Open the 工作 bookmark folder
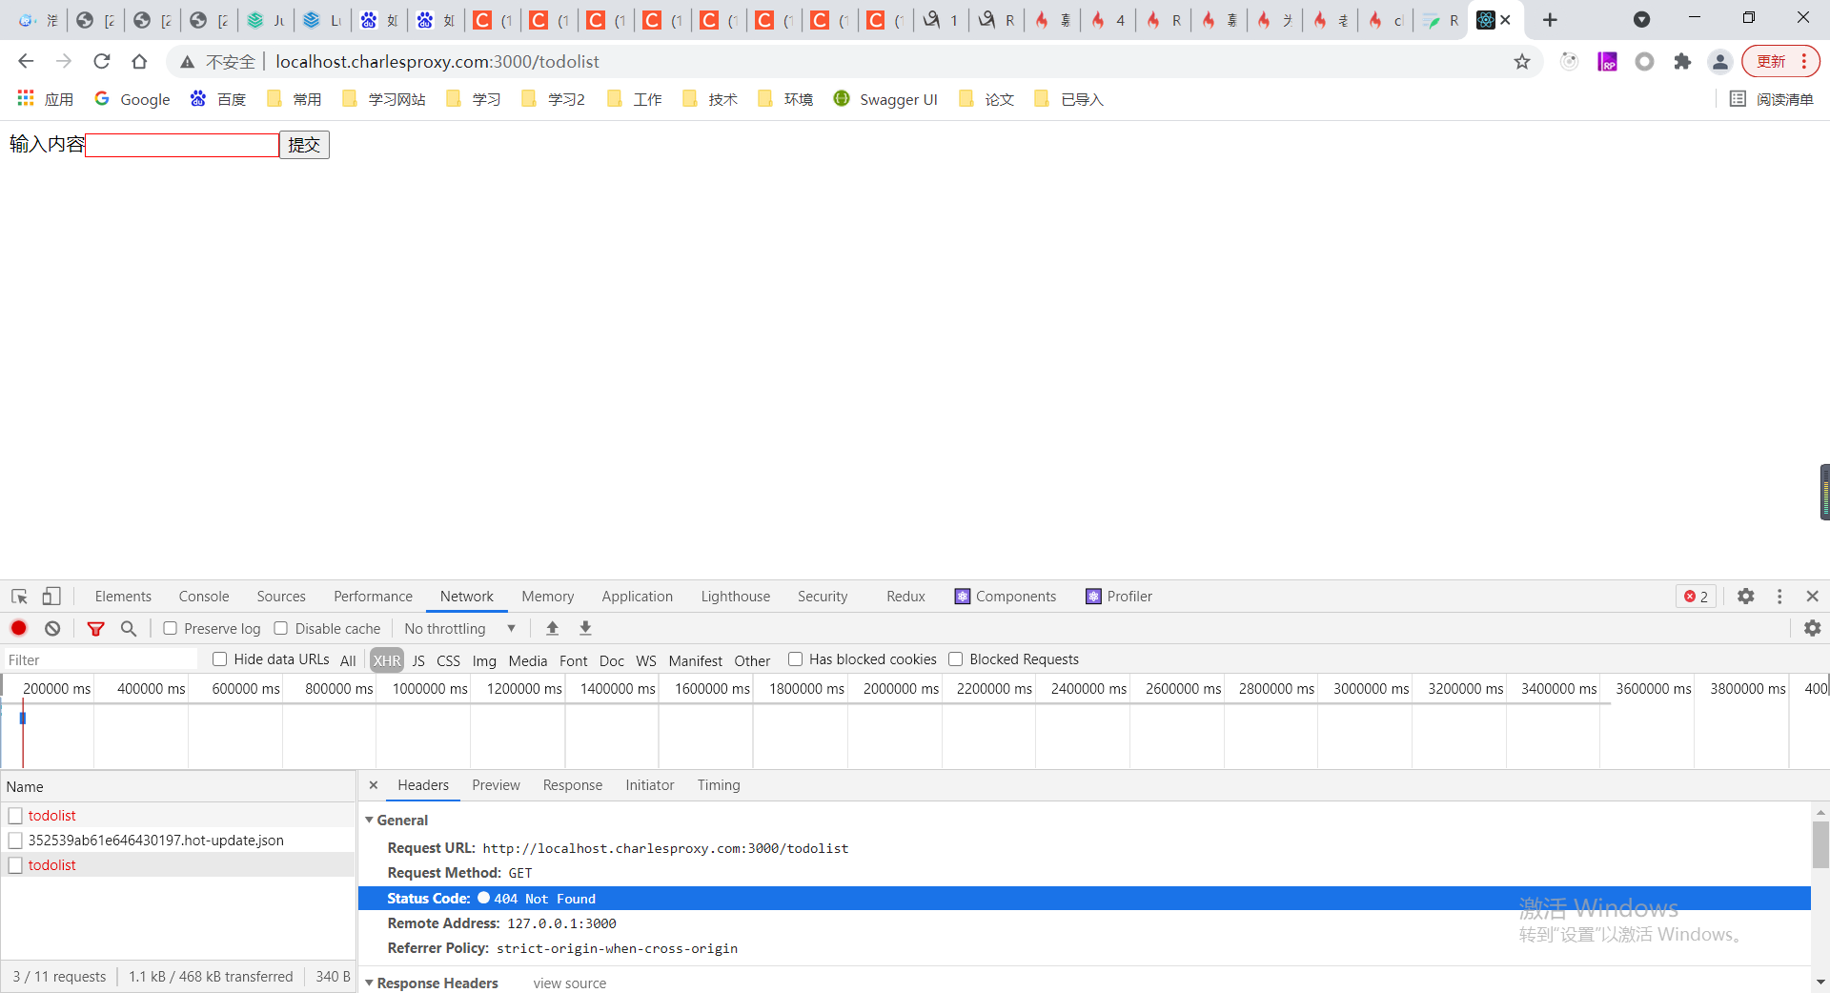 coord(635,99)
